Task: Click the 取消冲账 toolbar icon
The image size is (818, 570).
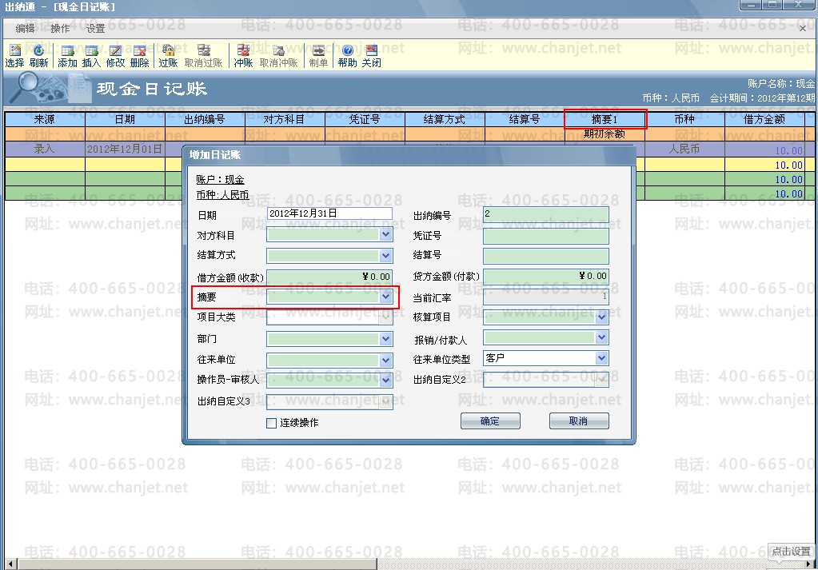Action: click(x=278, y=56)
